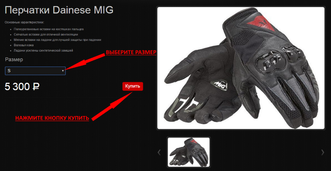
Task: Click the large Dainese MIG gloves product photo
Action: (241, 68)
